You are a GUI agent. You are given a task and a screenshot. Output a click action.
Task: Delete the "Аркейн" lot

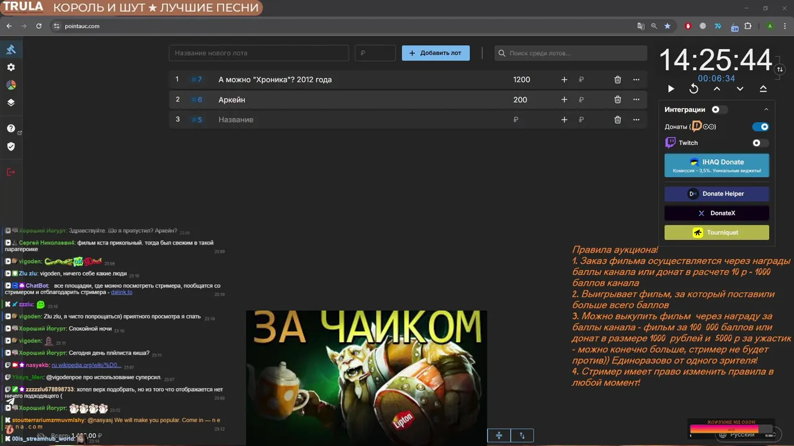click(617, 100)
